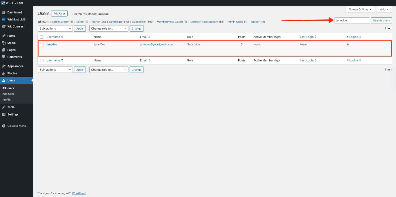Toggle select-all checkbox in table footer
Screen dimensions: 396x197
click(x=42, y=61)
